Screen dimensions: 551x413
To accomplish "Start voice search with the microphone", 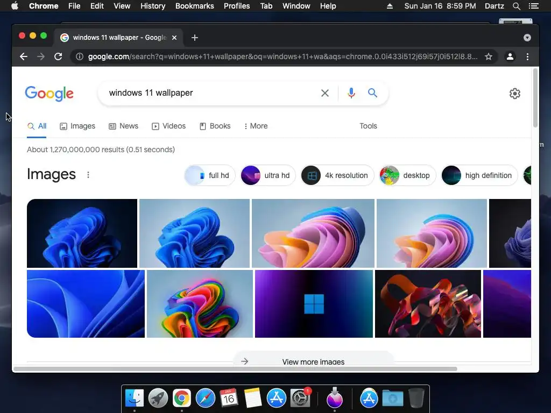I will (351, 93).
